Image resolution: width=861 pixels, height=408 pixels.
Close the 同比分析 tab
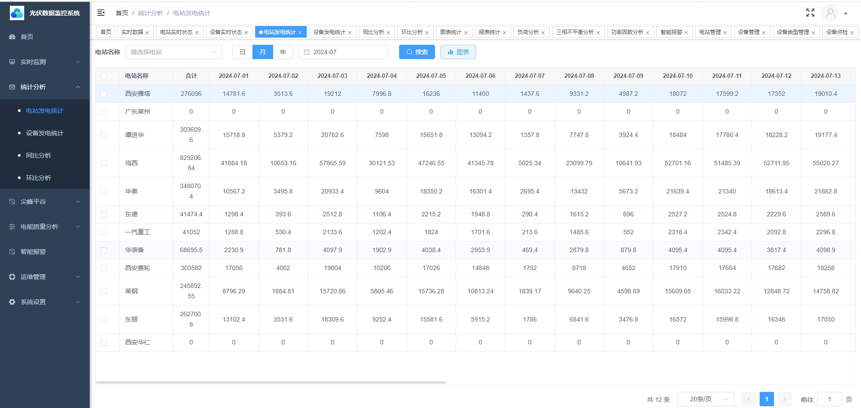click(388, 32)
